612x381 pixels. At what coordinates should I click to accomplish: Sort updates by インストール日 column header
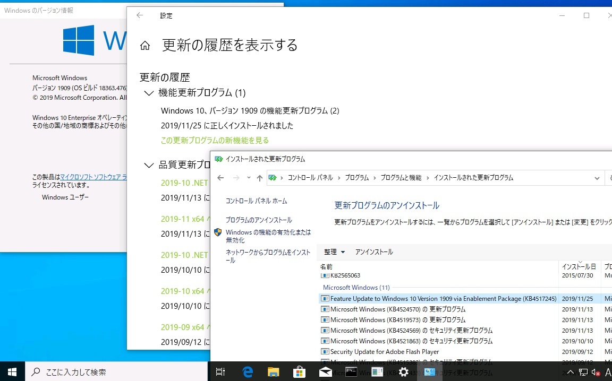click(580, 267)
